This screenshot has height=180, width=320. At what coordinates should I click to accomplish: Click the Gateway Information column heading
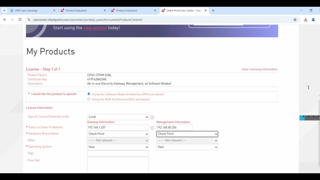click(100, 122)
